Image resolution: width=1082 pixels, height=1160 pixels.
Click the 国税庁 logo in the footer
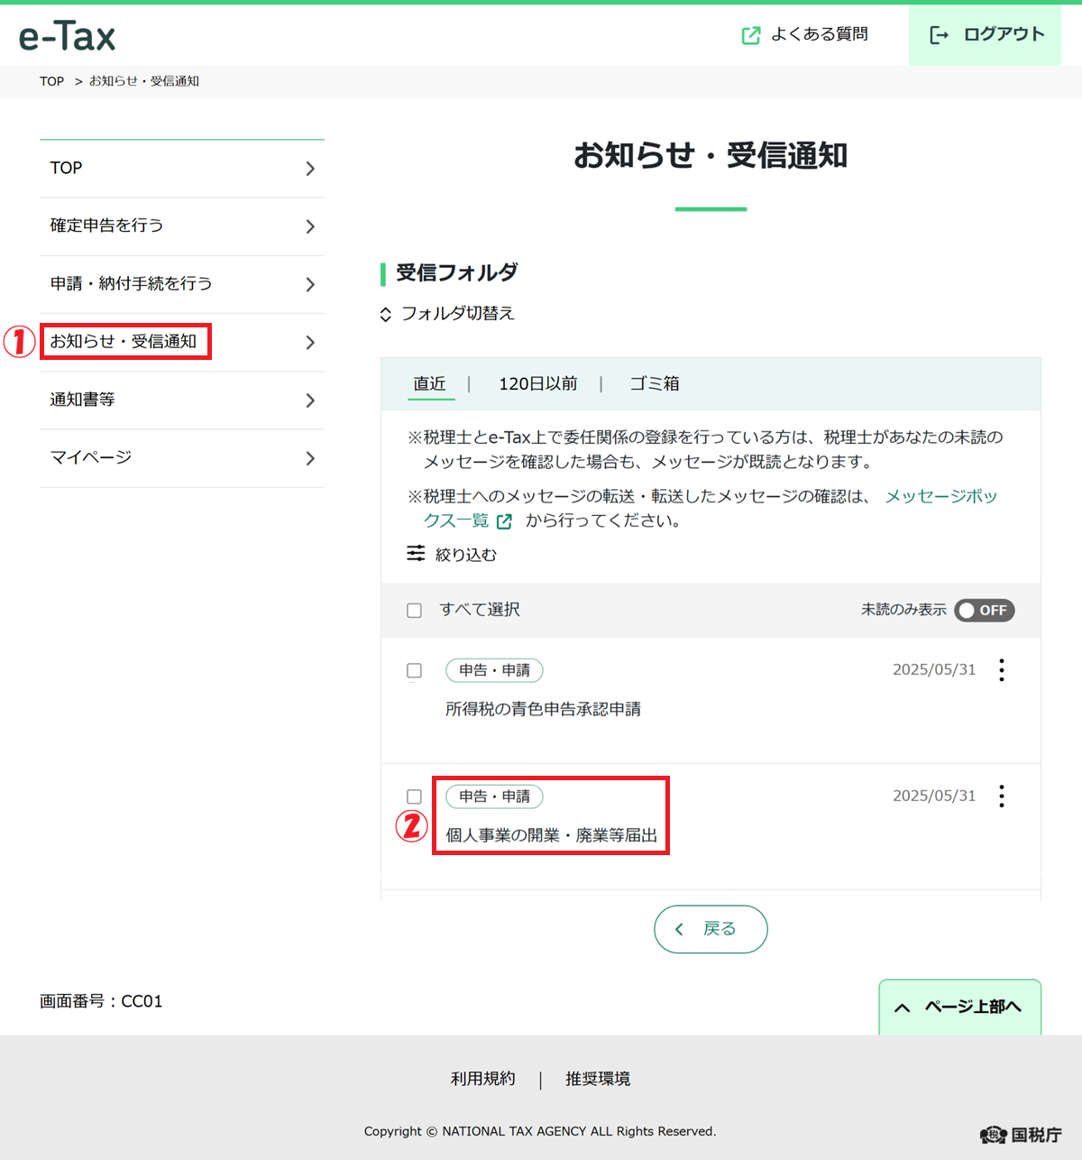[1021, 1135]
